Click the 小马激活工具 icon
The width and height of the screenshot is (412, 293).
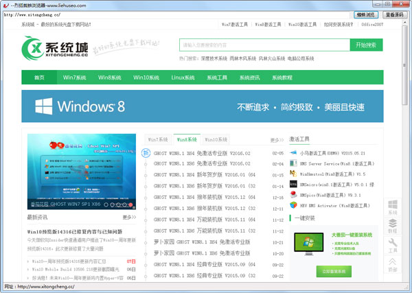[293, 152]
